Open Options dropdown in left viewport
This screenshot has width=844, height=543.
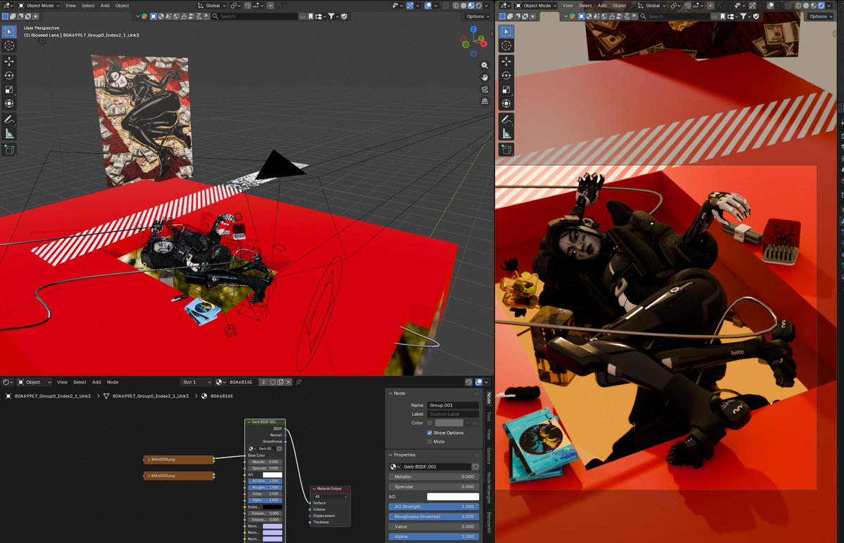point(478,16)
